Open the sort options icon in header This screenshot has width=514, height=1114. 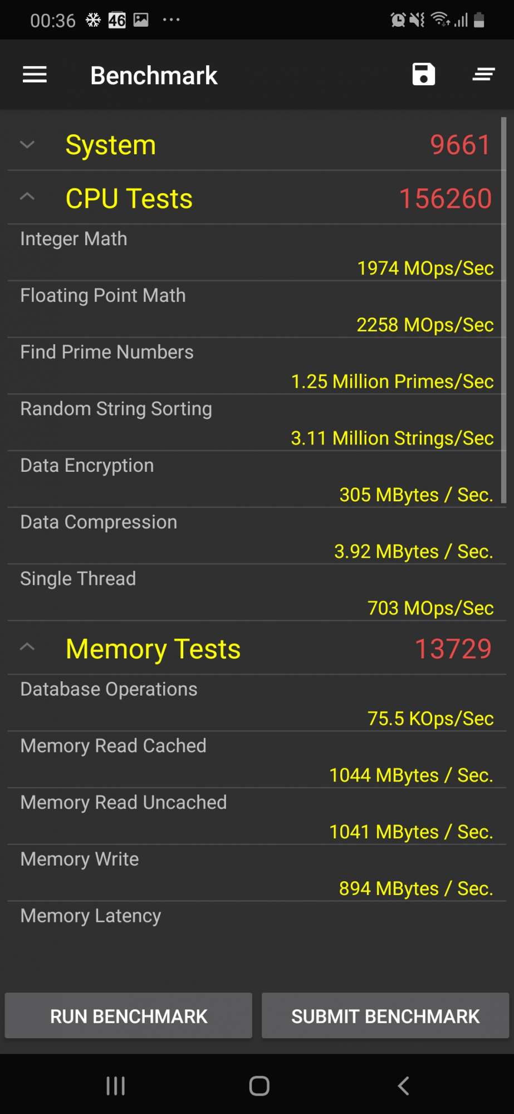click(x=483, y=74)
